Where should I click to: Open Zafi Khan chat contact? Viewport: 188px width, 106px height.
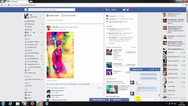point(174,52)
